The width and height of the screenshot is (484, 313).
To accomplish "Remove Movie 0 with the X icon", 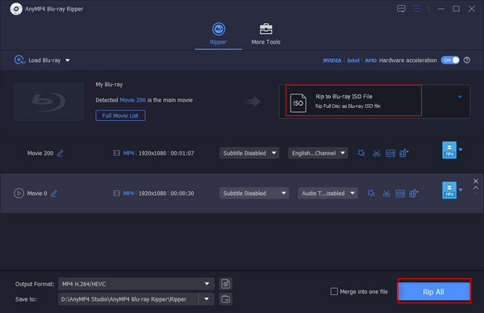I will (x=476, y=181).
